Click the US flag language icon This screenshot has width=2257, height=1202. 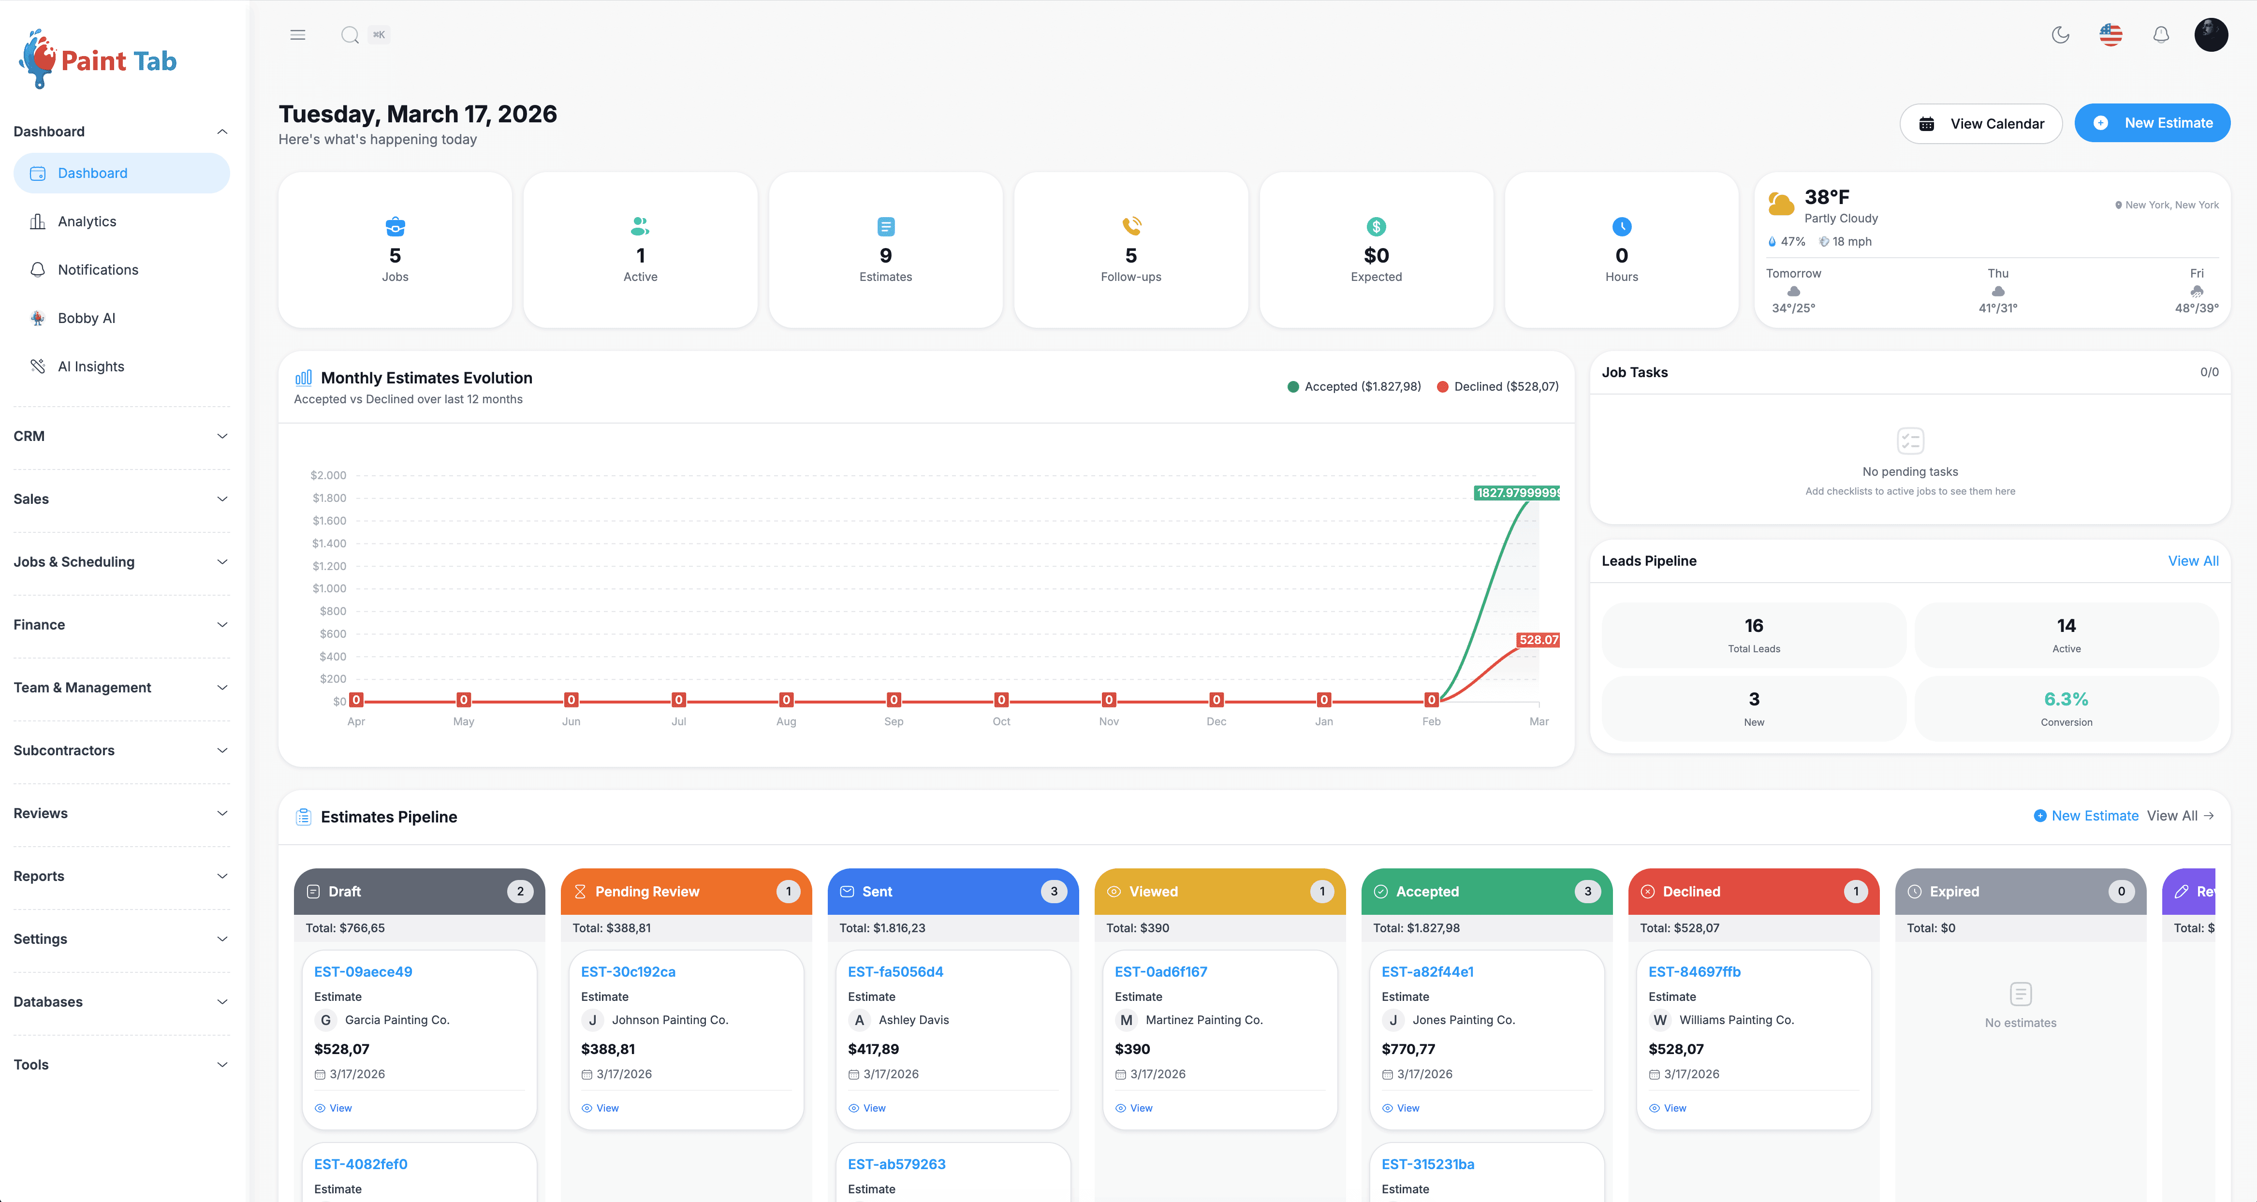coord(2110,35)
